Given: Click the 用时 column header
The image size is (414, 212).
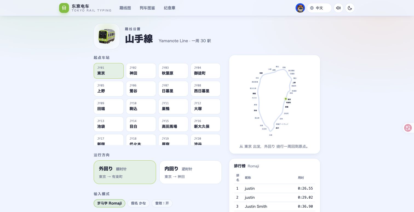Looking at the screenshot, I should pos(301,178).
